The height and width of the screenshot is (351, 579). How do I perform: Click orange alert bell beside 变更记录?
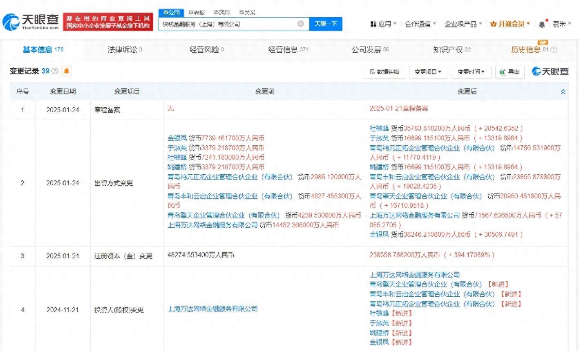(x=67, y=71)
